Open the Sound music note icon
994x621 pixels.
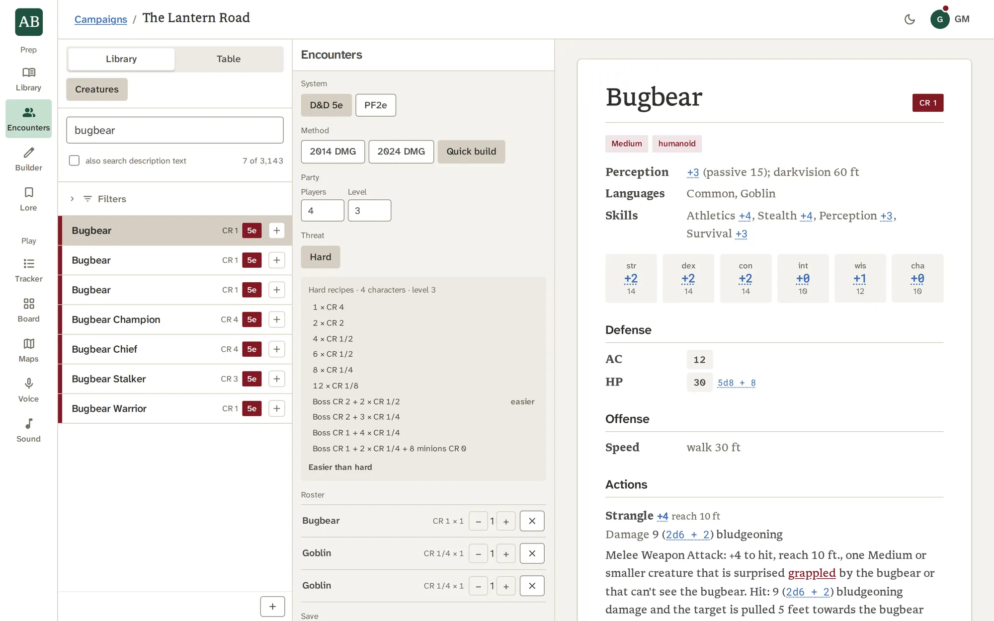[x=28, y=430]
